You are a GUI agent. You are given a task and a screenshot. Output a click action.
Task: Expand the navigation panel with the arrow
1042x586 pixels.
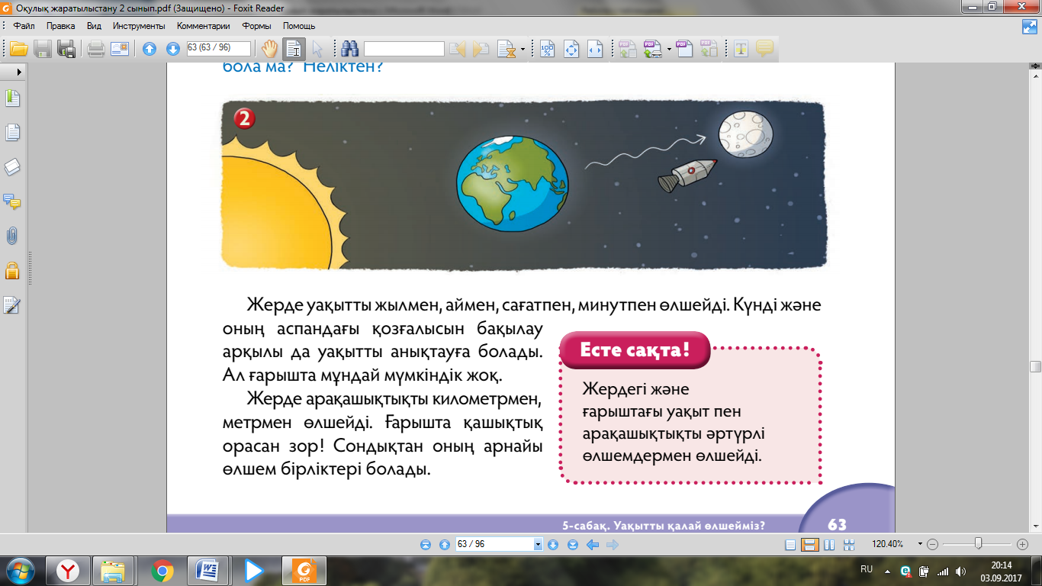(x=19, y=71)
